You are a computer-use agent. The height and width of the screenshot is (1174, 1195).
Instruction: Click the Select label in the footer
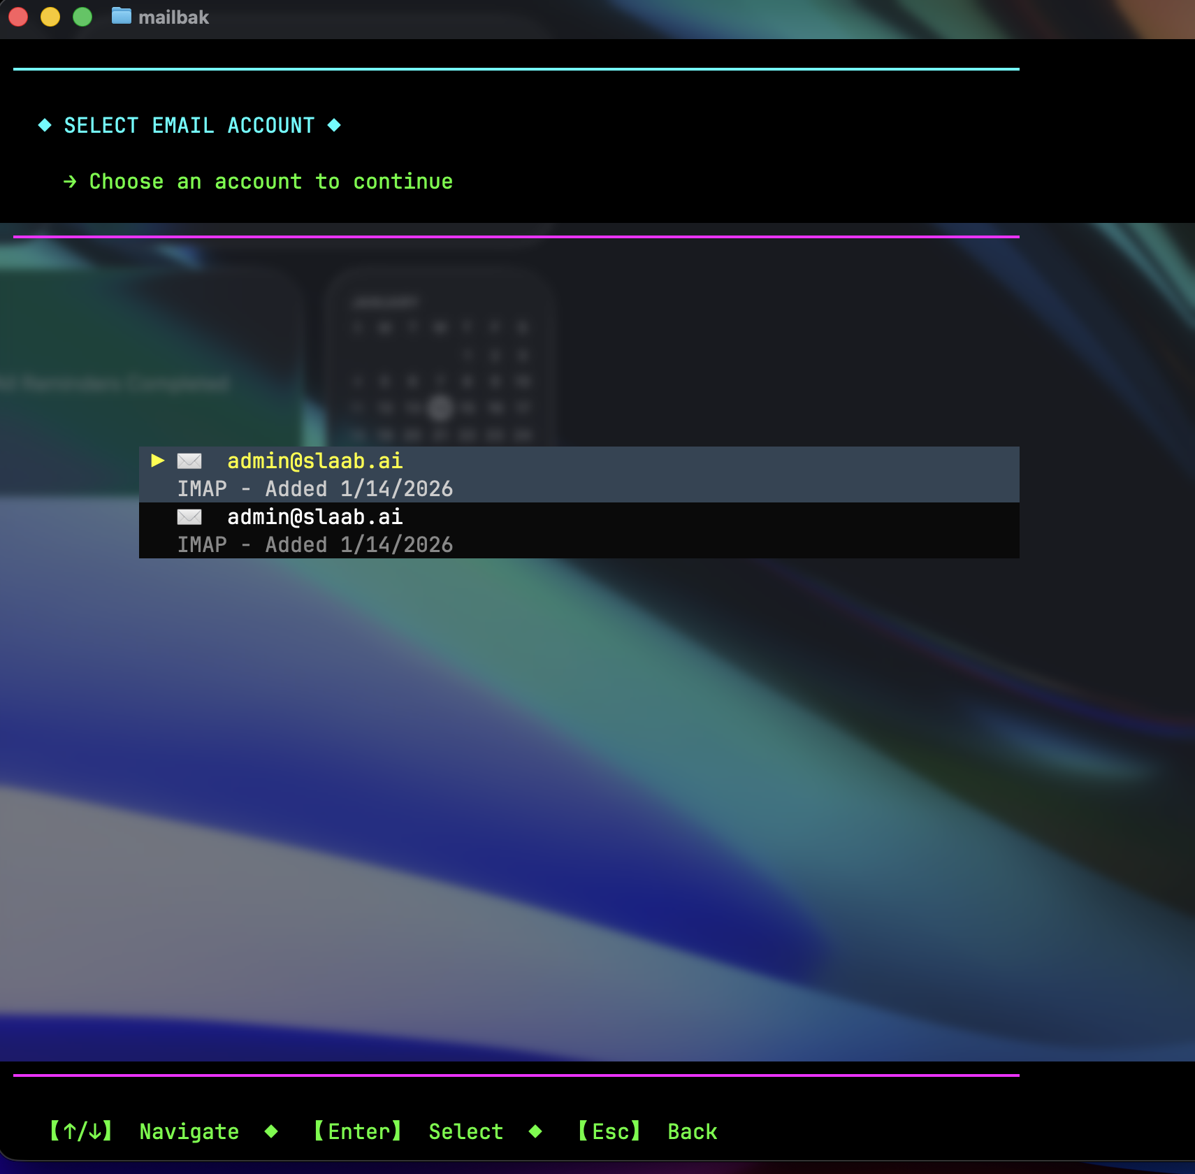(466, 1132)
